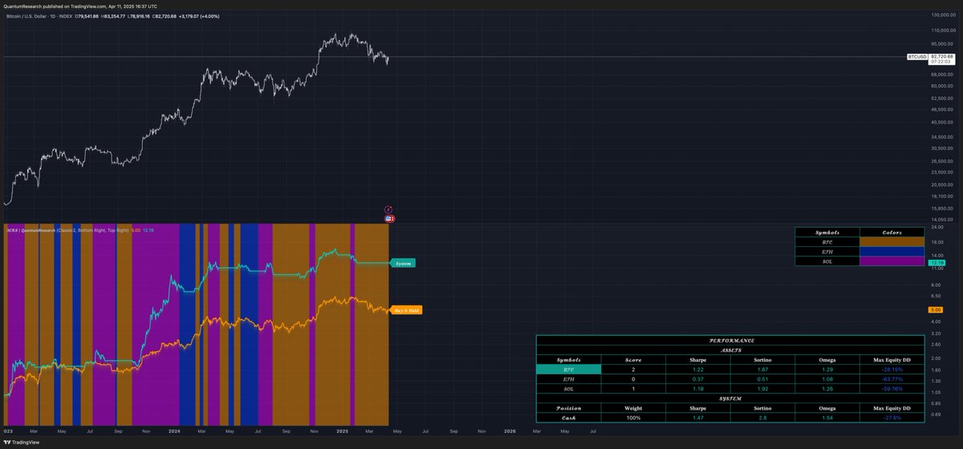The image size is (963, 449).
Task: Click the Colors header in legend table
Action: 893,231
